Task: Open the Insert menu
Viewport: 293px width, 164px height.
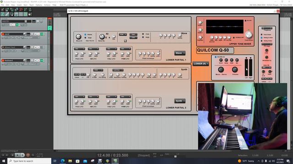Action: (x=19, y=5)
